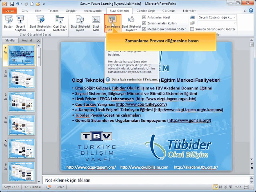Click the zoom percentage %67
This screenshot has width=256, height=192.
[238, 187]
